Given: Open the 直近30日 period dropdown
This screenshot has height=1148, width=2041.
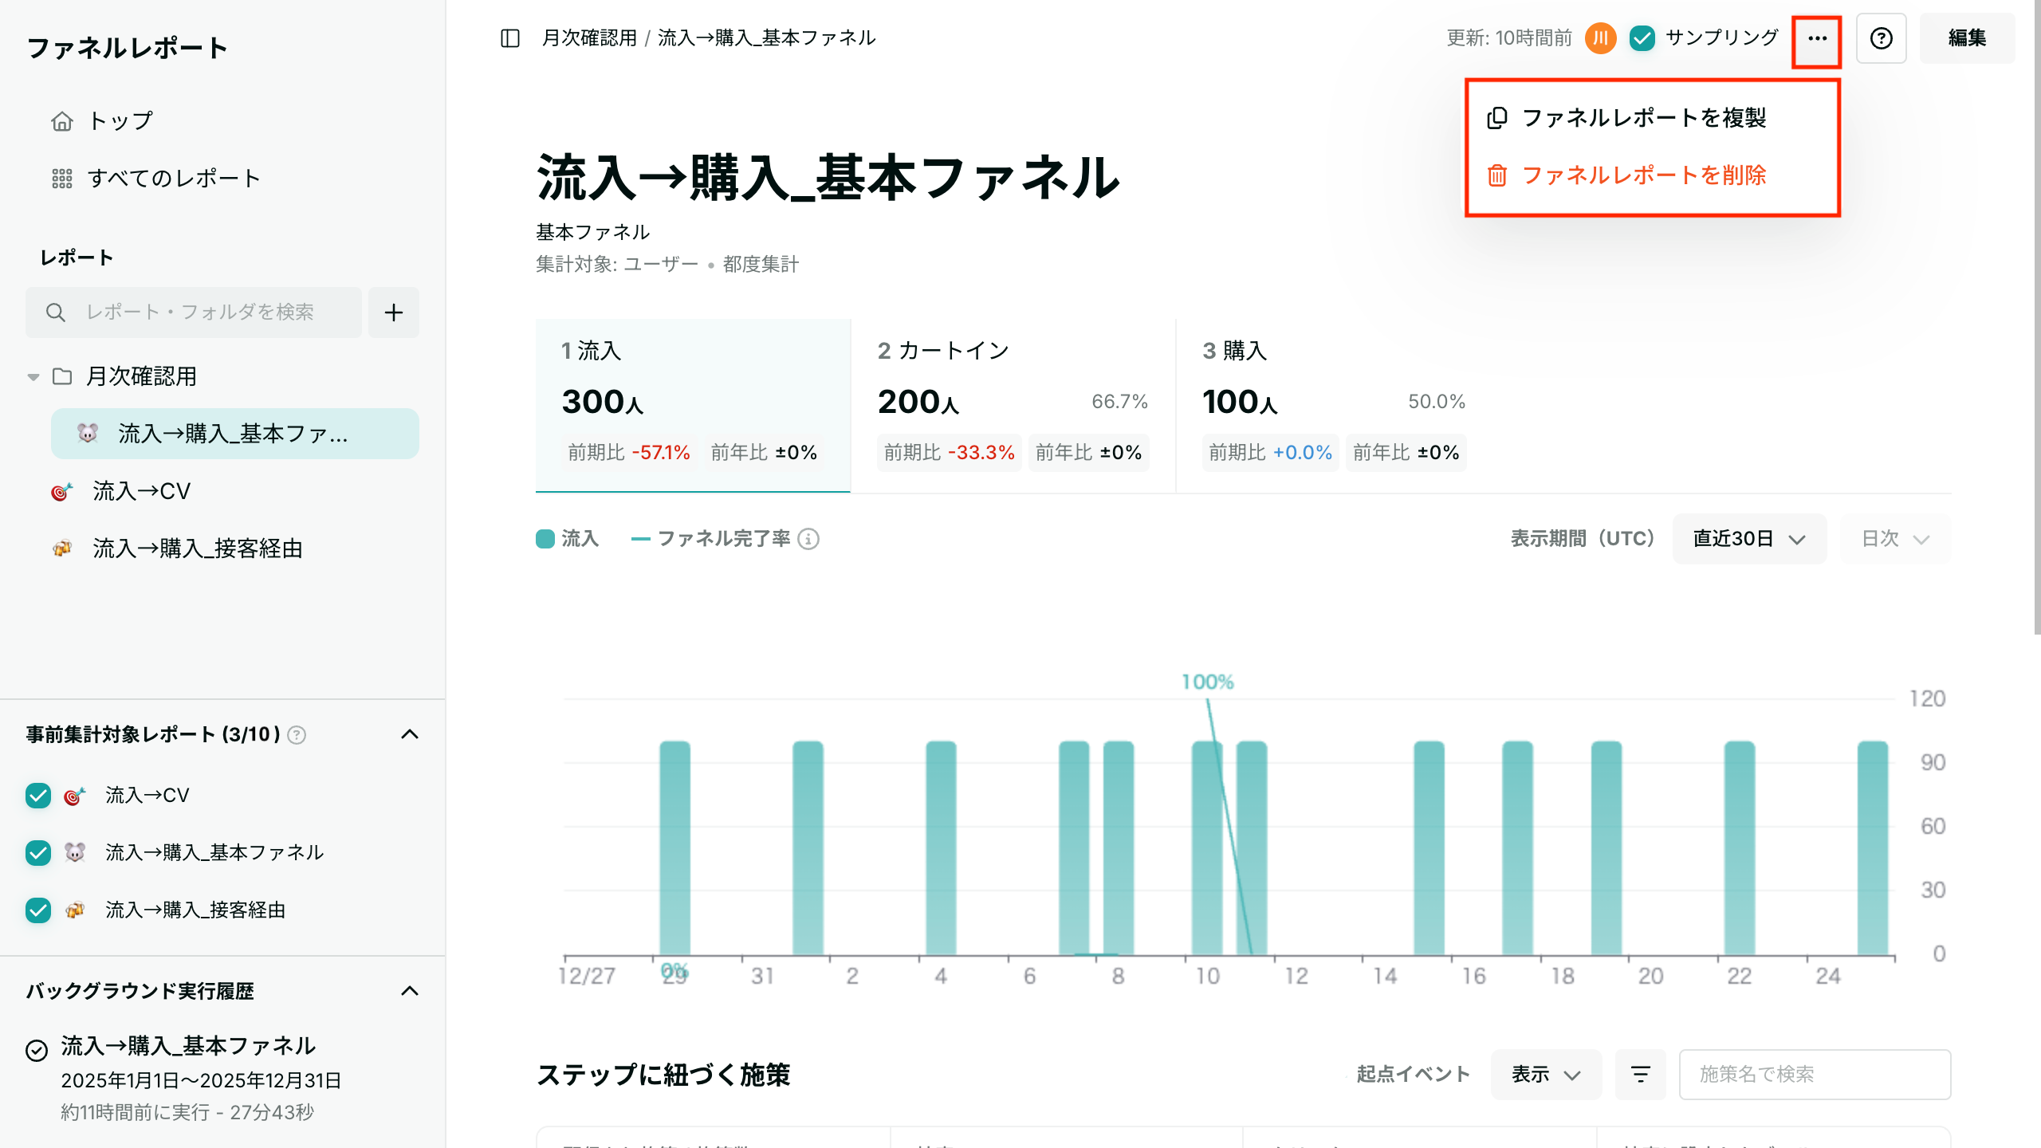Looking at the screenshot, I should pyautogui.click(x=1748, y=540).
